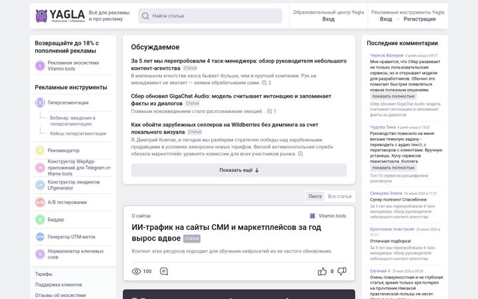Image resolution: width=478 pixels, height=299 pixels.
Task: Open Вебинар: введение в гиперсегментацию
Action: click(73, 121)
